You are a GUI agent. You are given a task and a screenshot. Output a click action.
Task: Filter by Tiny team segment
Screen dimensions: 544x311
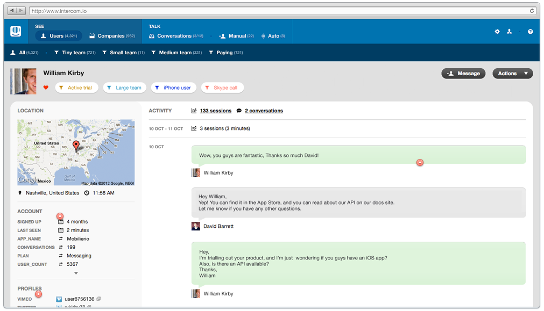point(75,53)
